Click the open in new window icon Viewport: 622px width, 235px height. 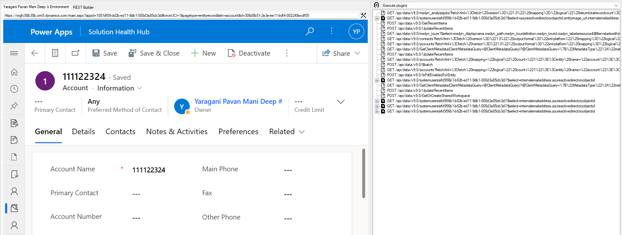[76, 53]
